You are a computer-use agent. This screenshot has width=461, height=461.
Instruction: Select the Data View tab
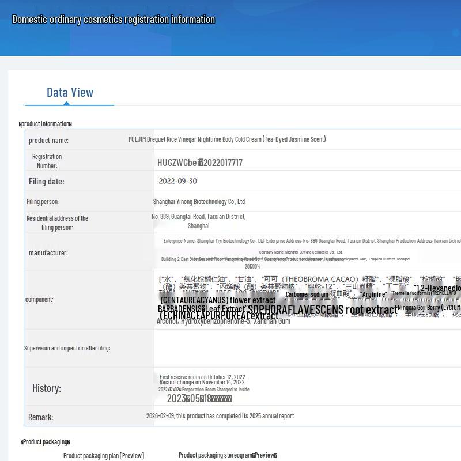click(x=70, y=93)
